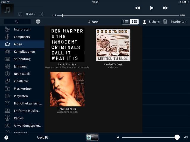
Task: Click into the search field
Action: point(17,22)
